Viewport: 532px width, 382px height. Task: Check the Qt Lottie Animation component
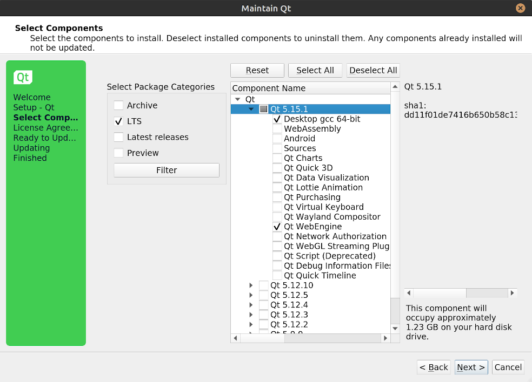277,188
